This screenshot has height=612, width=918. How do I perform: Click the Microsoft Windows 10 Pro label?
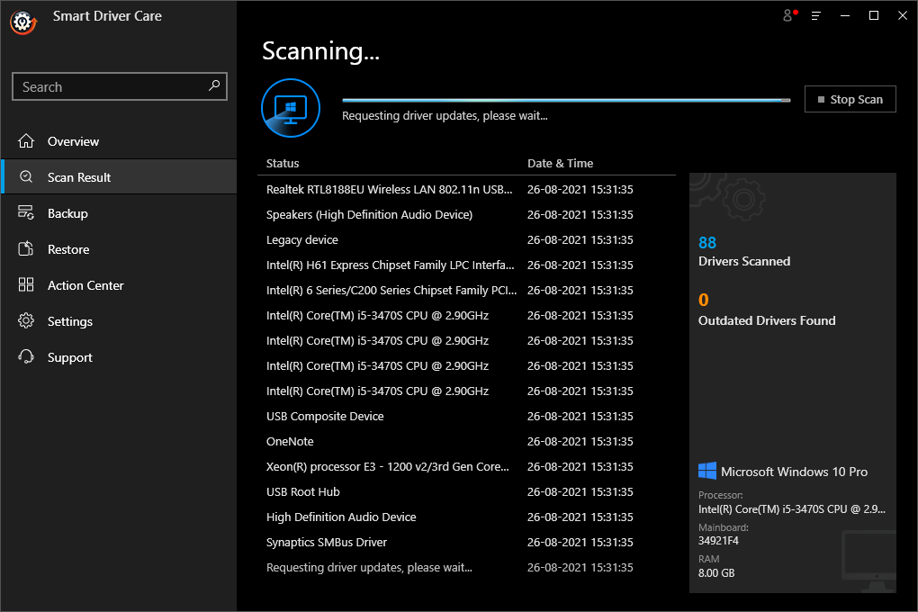pyautogui.click(x=794, y=472)
